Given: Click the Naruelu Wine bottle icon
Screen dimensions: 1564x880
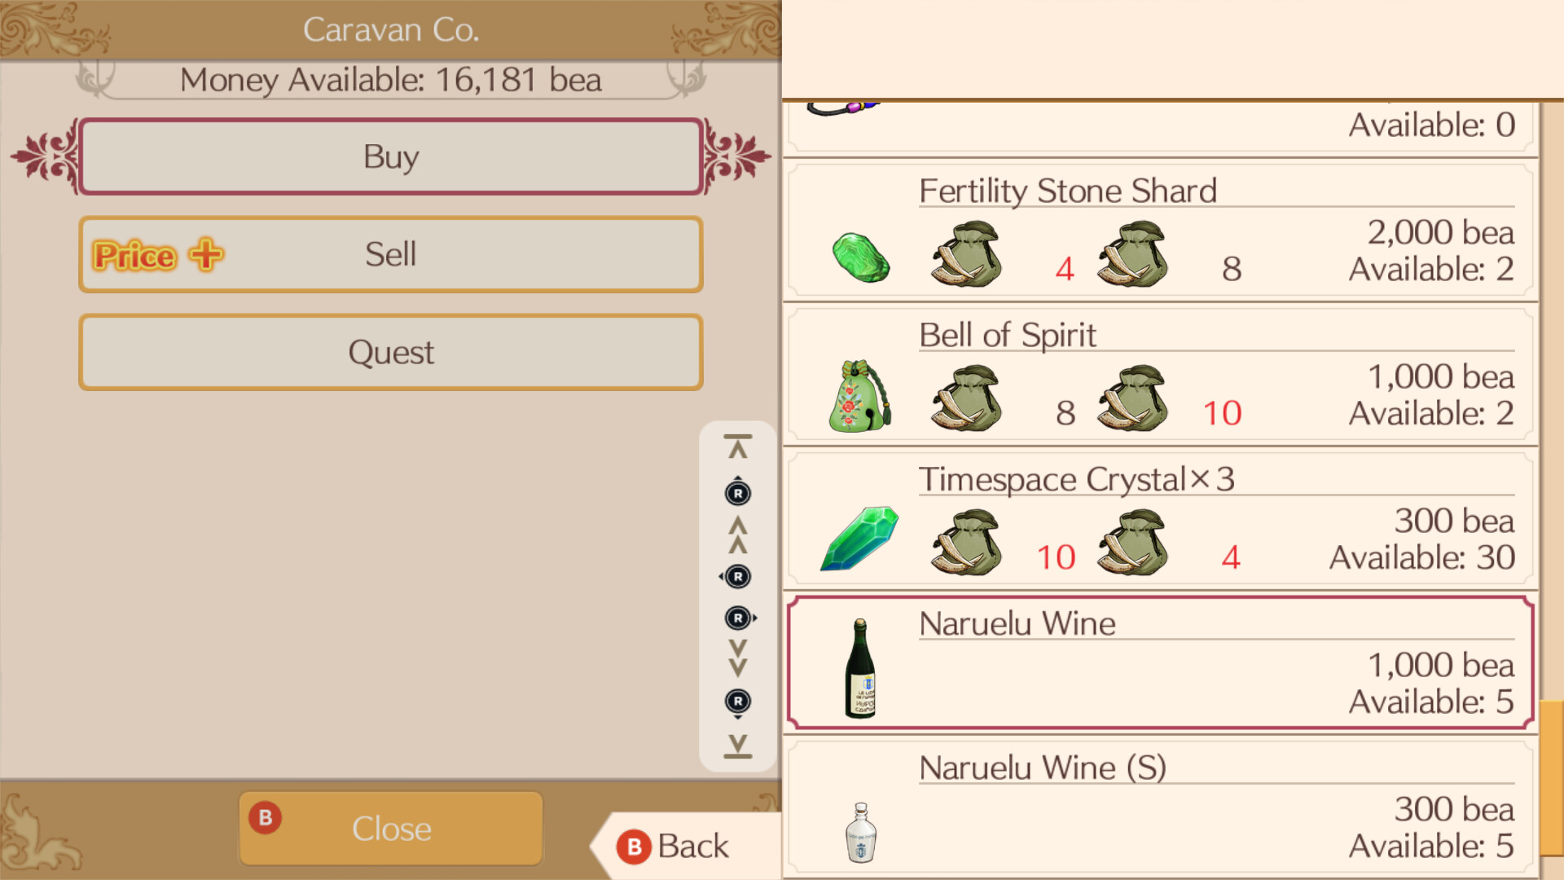Looking at the screenshot, I should tap(860, 668).
